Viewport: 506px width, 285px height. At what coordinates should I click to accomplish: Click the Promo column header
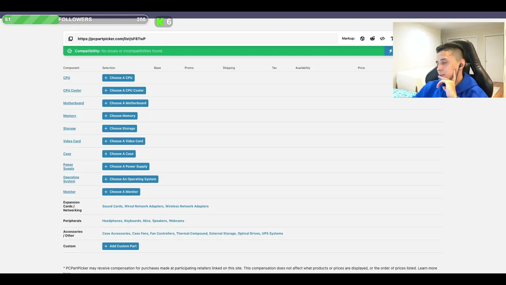pos(189,68)
